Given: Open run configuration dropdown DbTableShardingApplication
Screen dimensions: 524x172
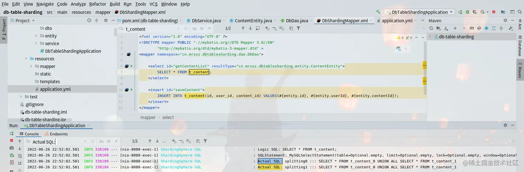Looking at the screenshot, I should [419, 12].
